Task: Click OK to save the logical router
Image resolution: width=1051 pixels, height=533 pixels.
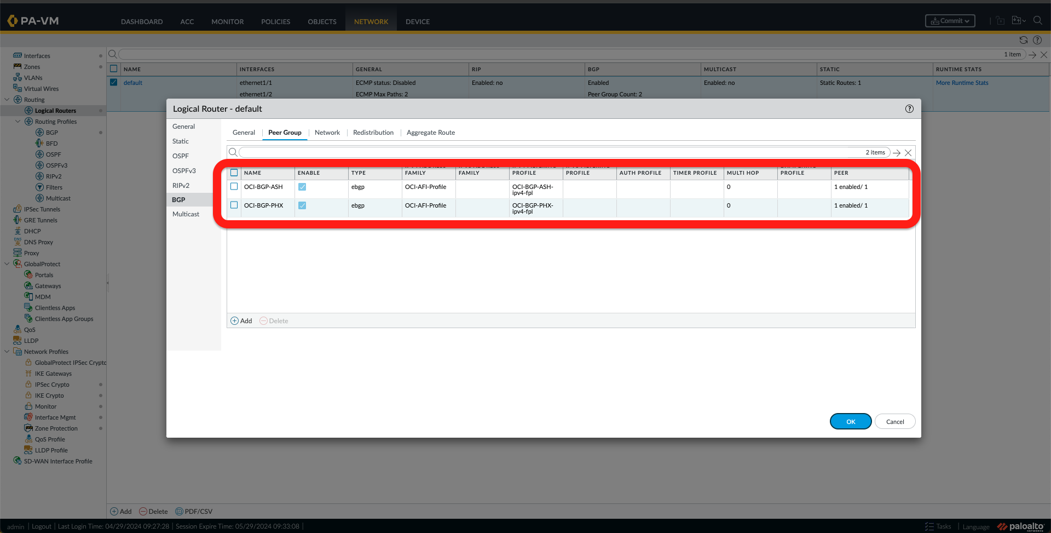Action: point(850,422)
